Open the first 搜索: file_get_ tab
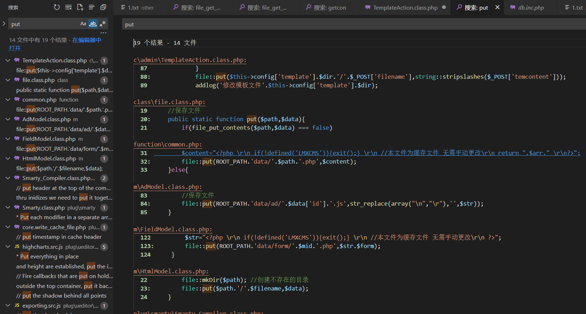Image resolution: width=586 pixels, height=314 pixels. coord(200,7)
